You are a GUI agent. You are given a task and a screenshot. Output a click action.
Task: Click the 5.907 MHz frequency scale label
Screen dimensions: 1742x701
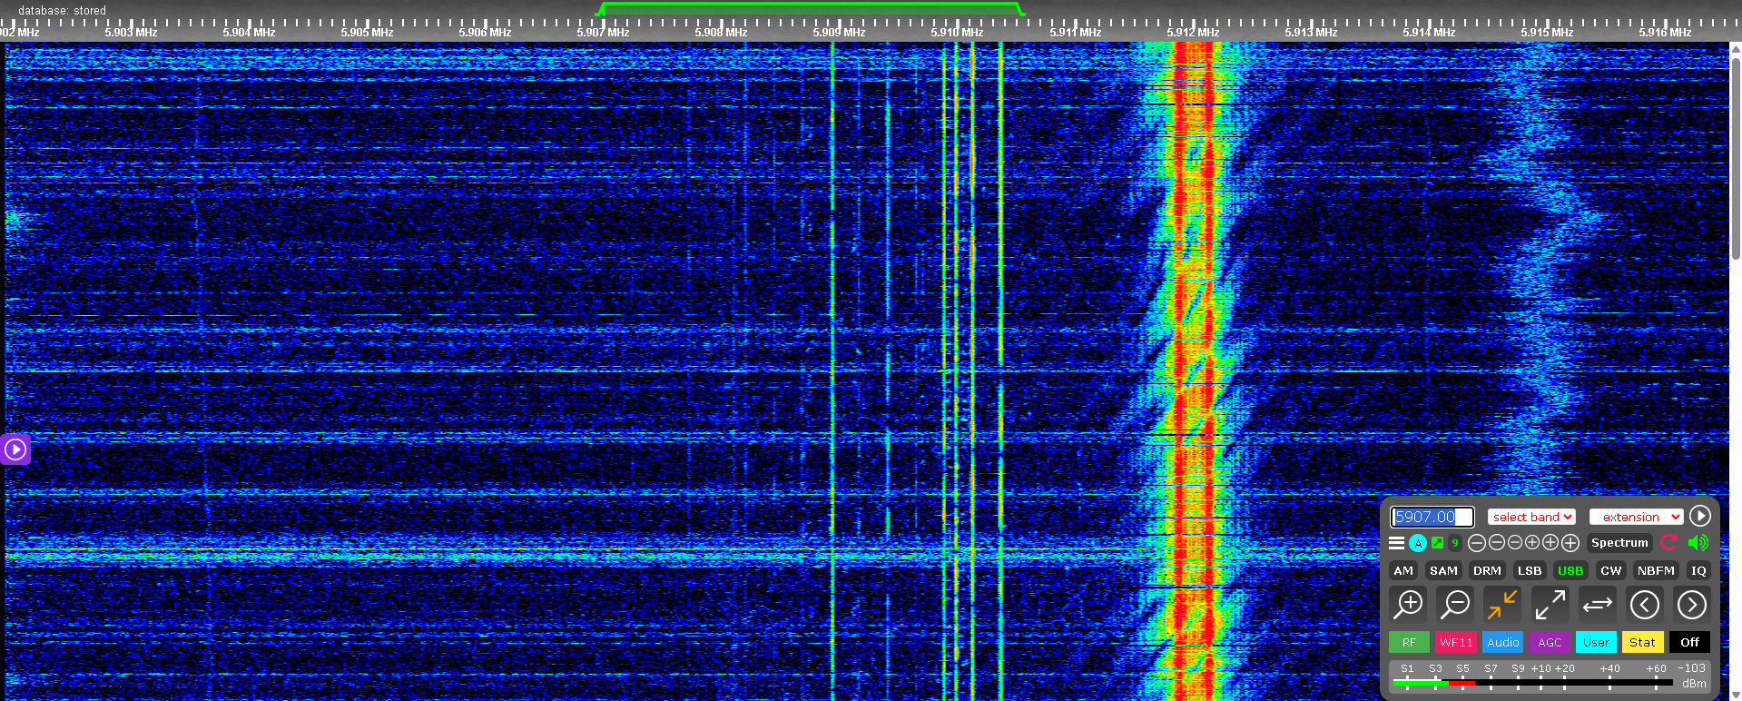pos(603,33)
